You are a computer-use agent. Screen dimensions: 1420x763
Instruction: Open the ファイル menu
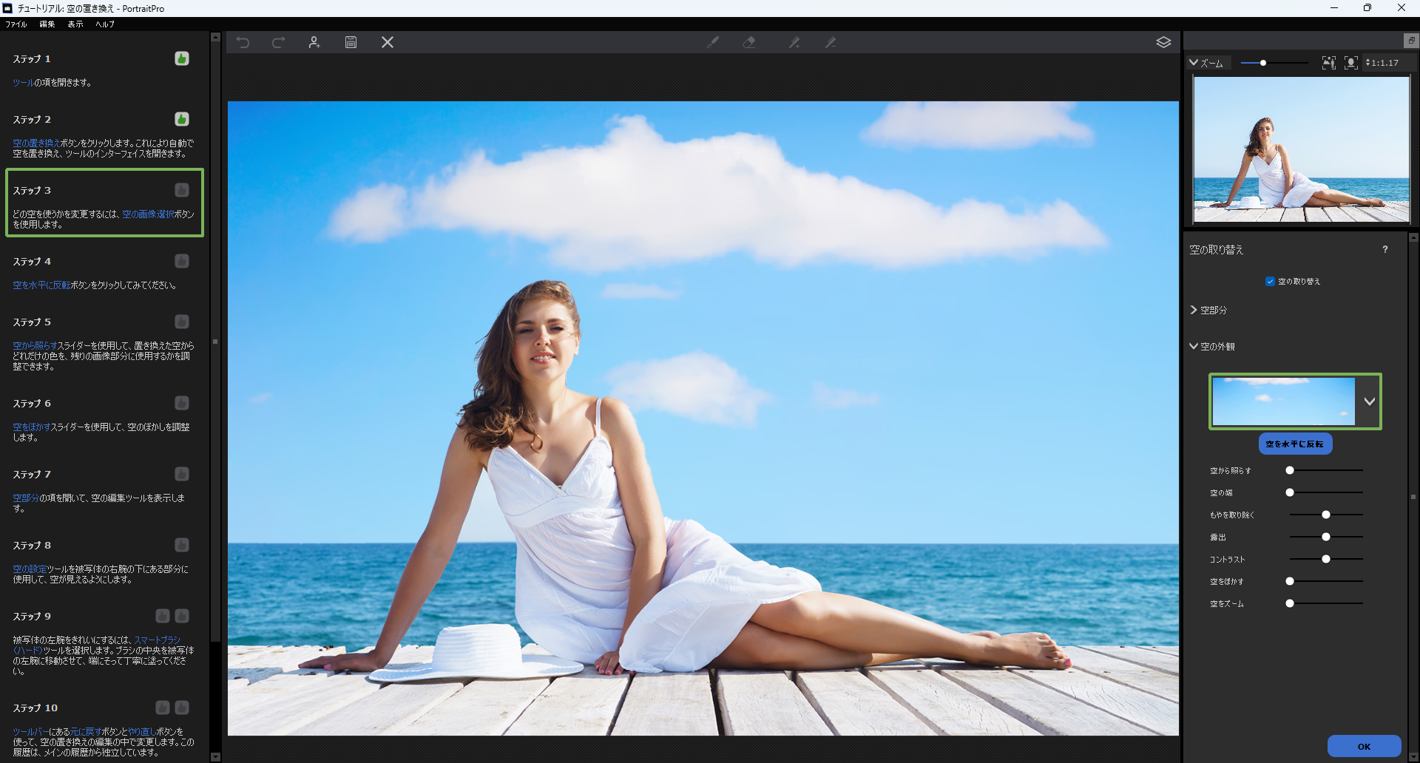[x=16, y=24]
